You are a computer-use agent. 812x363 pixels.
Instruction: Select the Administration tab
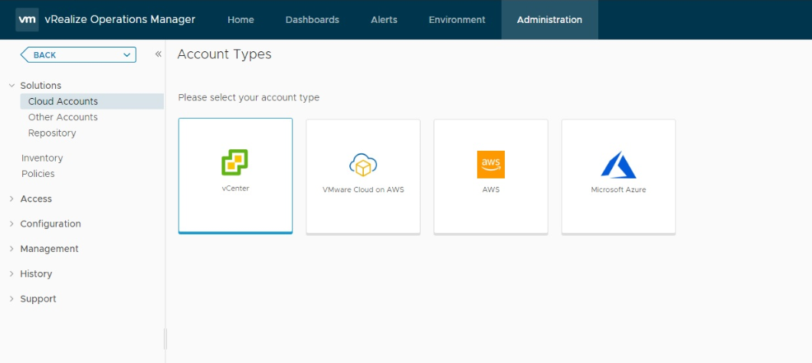pyautogui.click(x=549, y=20)
